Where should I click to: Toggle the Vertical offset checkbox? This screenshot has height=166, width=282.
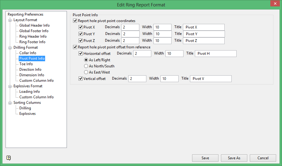point(81,79)
